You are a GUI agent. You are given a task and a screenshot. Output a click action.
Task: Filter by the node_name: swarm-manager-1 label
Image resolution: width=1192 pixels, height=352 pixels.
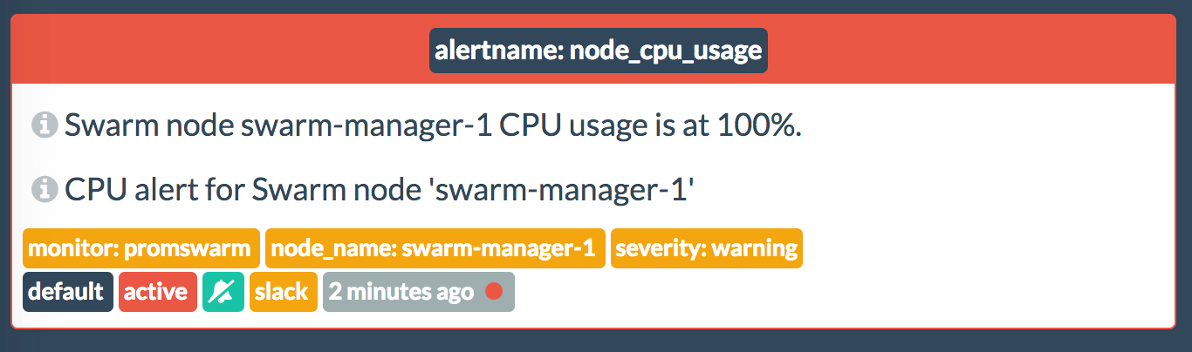pos(435,248)
